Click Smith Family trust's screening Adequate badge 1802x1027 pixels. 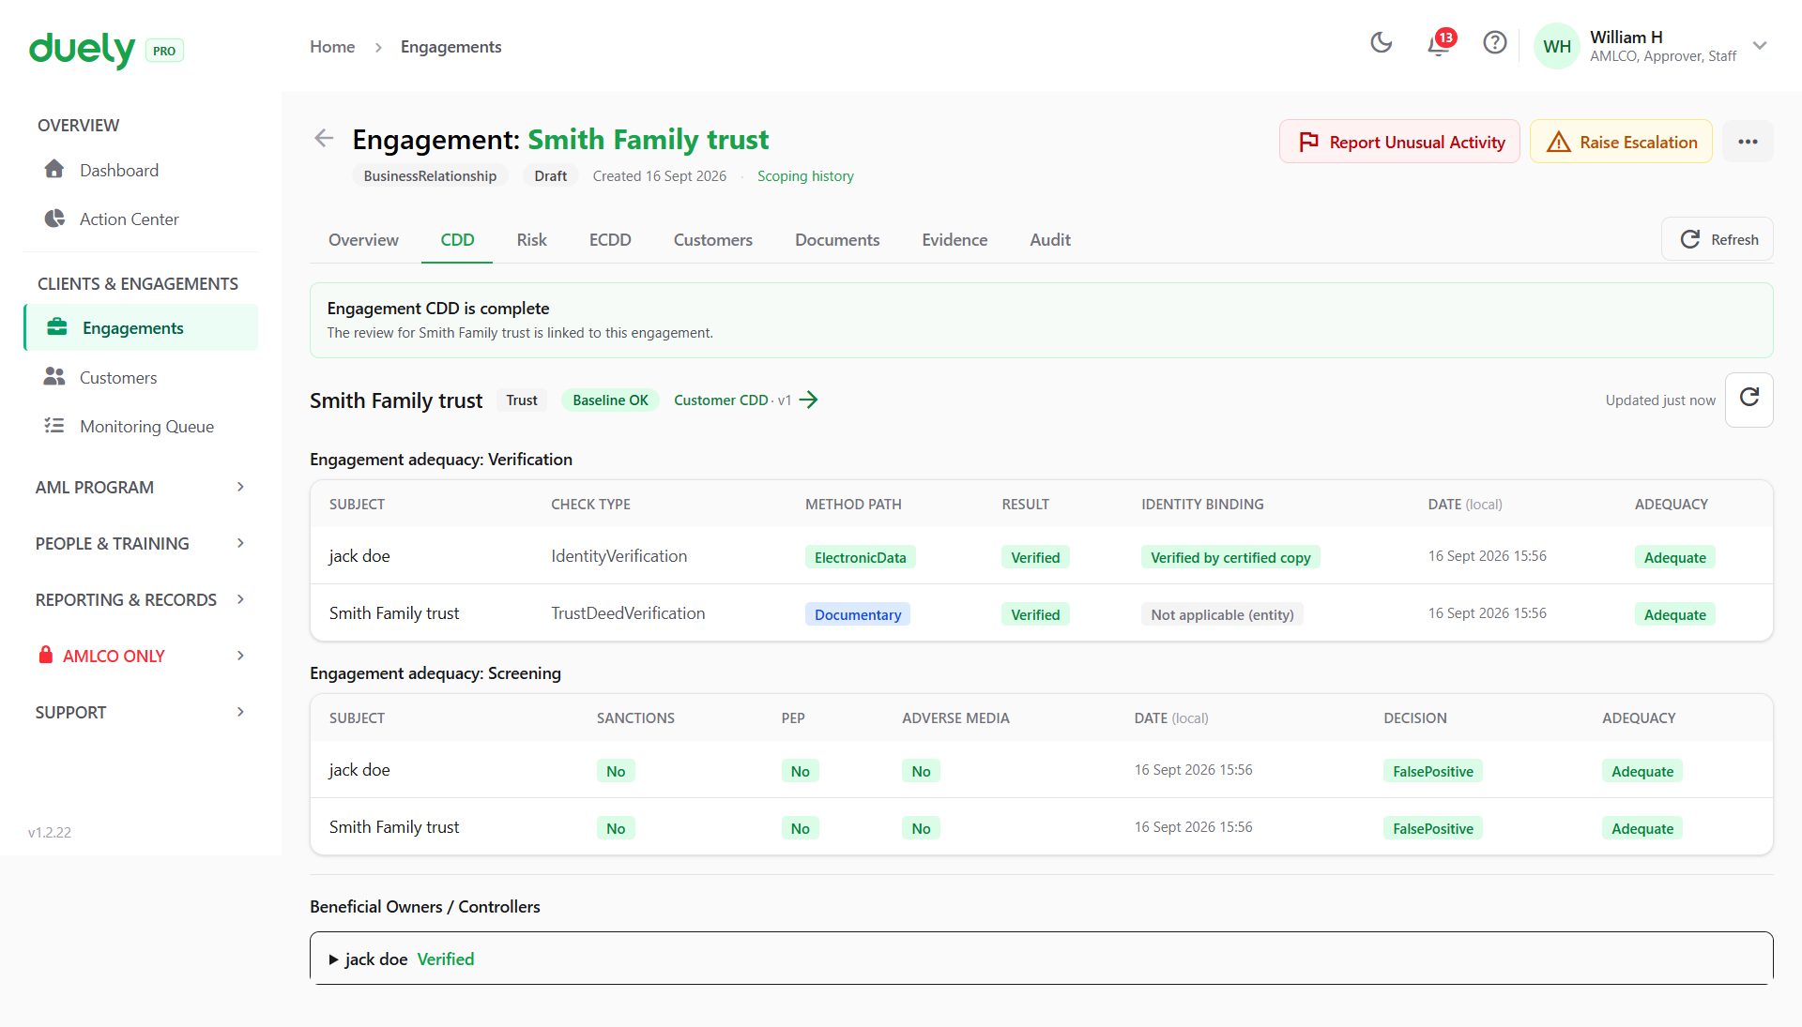[x=1642, y=828]
